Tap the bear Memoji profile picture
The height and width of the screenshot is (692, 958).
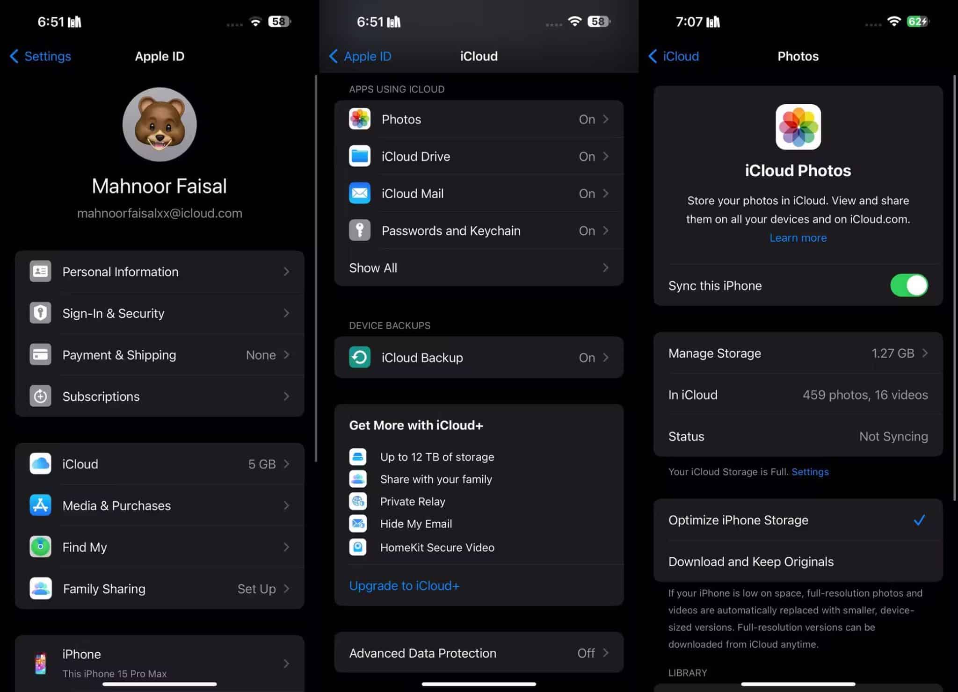(x=160, y=124)
